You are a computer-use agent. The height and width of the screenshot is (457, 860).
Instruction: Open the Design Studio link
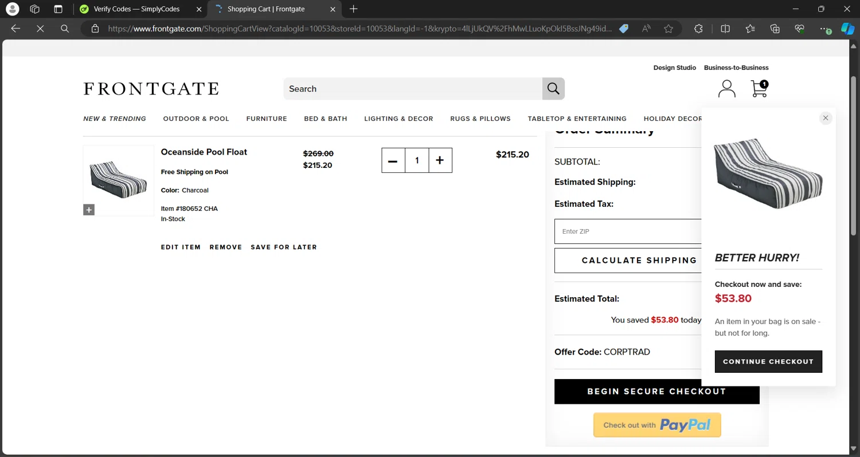click(x=675, y=68)
